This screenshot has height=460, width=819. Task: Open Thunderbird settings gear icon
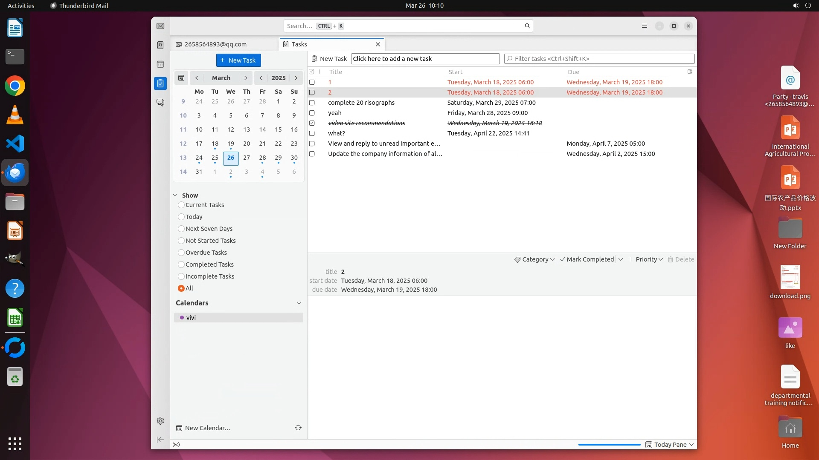click(x=160, y=421)
